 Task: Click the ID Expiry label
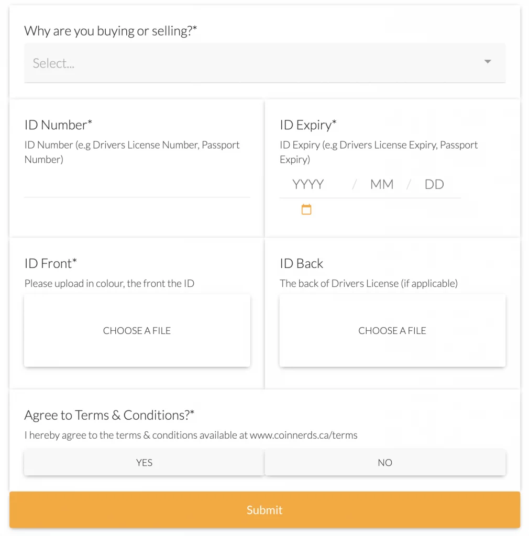pyautogui.click(x=308, y=125)
